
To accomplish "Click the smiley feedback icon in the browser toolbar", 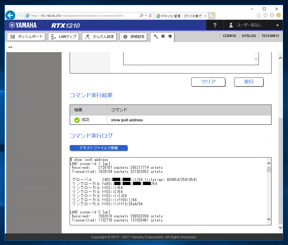I will coord(278,15).
